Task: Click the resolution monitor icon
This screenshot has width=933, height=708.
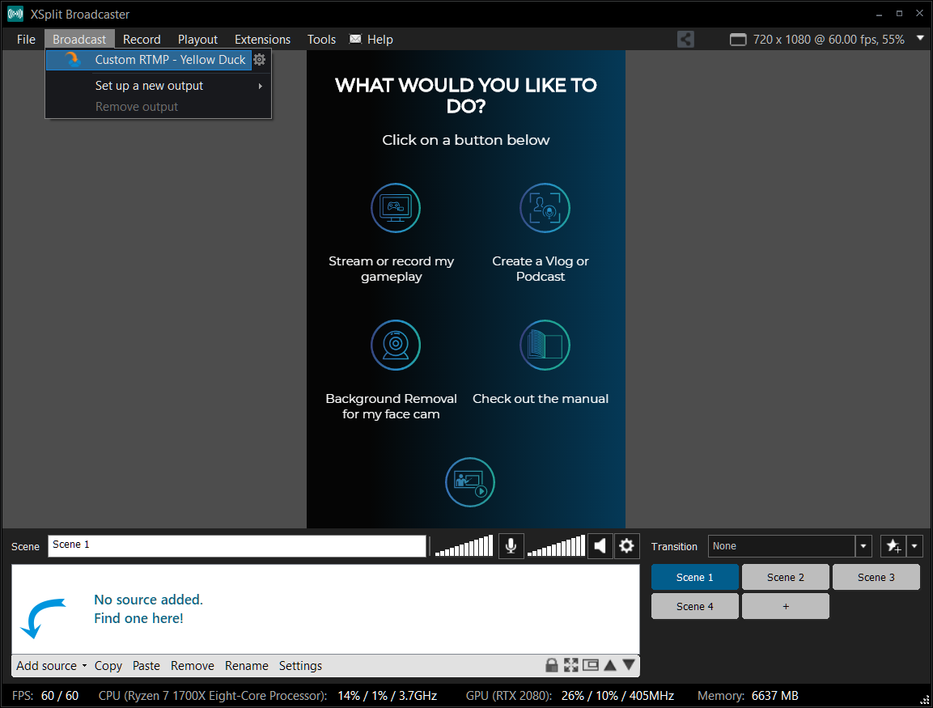Action: pos(738,40)
